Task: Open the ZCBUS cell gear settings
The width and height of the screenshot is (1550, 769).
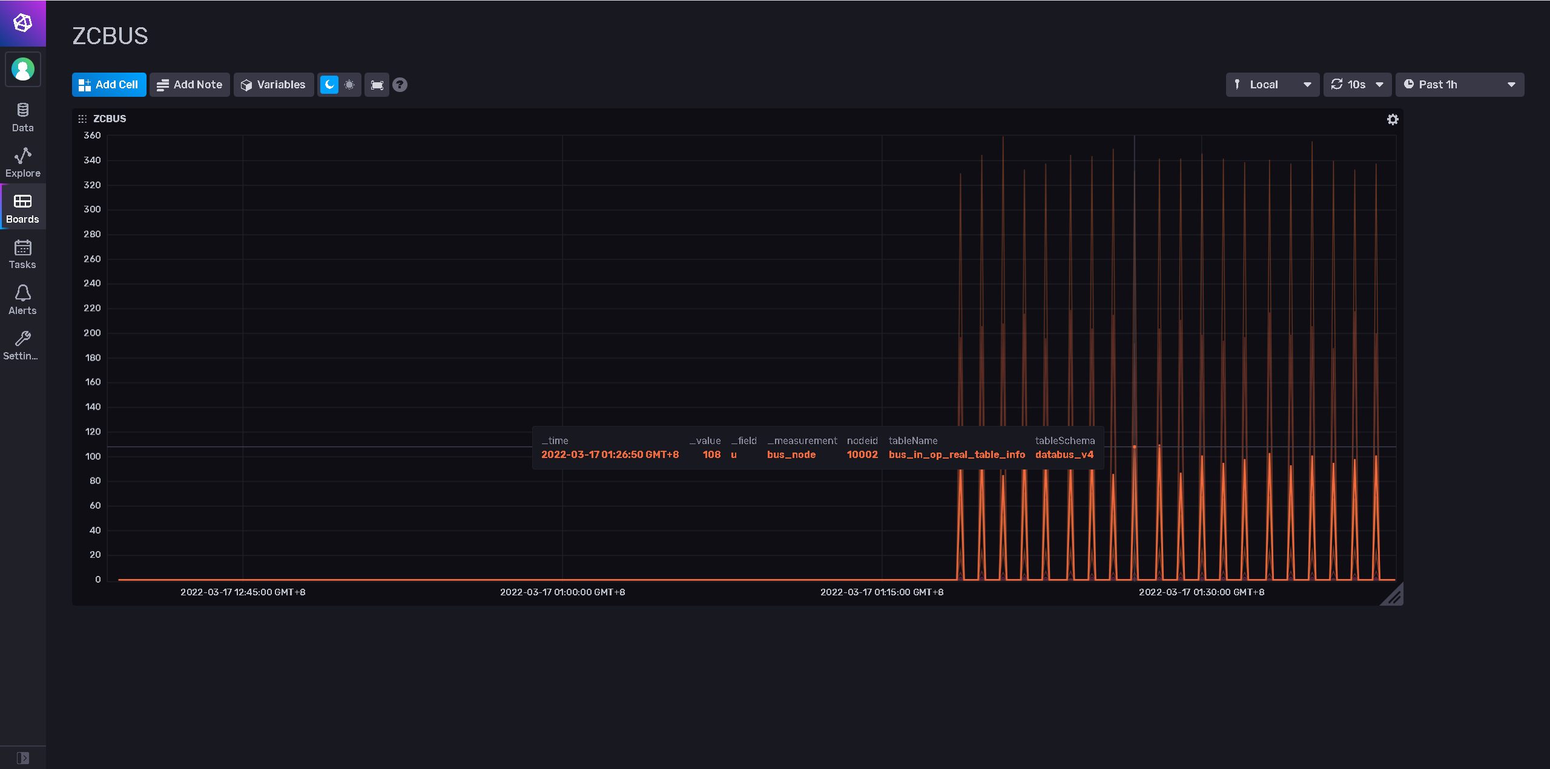Action: [1393, 119]
